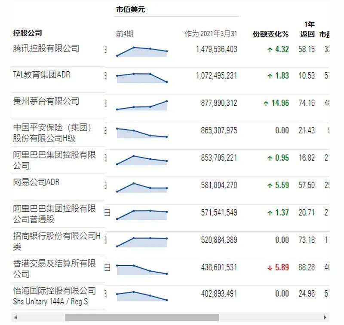This screenshot has width=344, height=325.
Task: Open 招商银行股份有限公司H类 holding
Action: pyautogui.click(x=57, y=241)
